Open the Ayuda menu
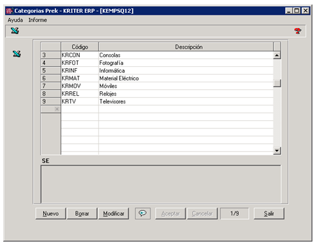 [15, 20]
